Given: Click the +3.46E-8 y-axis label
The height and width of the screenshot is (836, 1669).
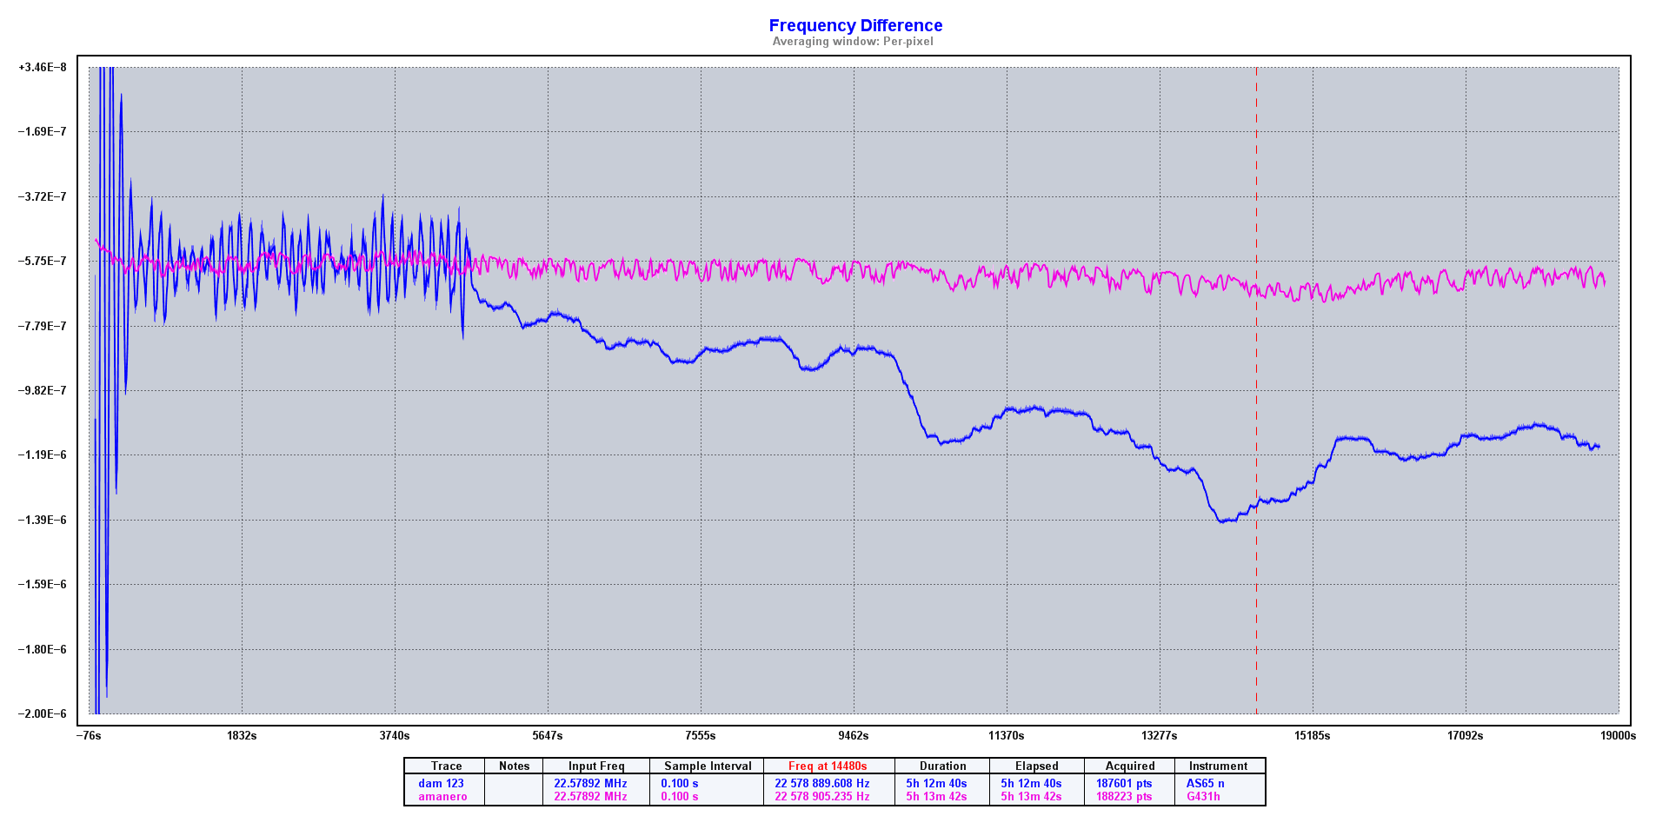Looking at the screenshot, I should pyautogui.click(x=43, y=67).
